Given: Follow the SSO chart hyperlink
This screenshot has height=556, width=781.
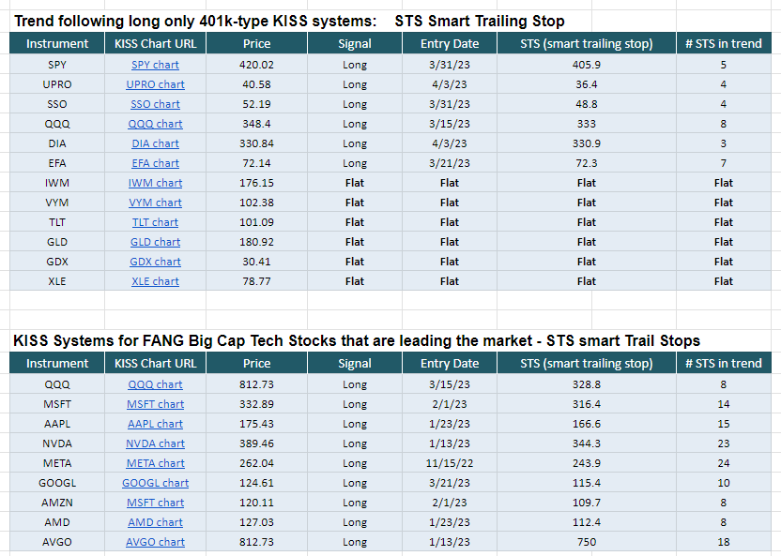Looking at the screenshot, I should click(155, 104).
